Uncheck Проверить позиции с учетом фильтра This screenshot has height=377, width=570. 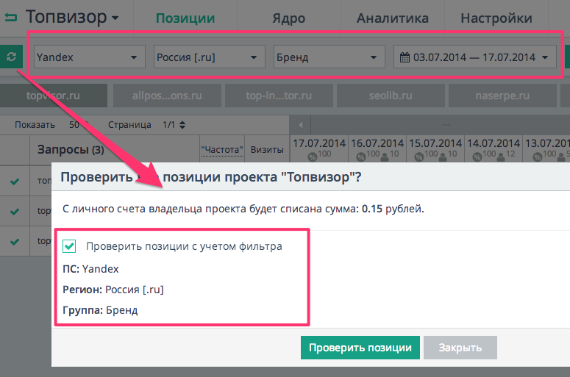69,246
